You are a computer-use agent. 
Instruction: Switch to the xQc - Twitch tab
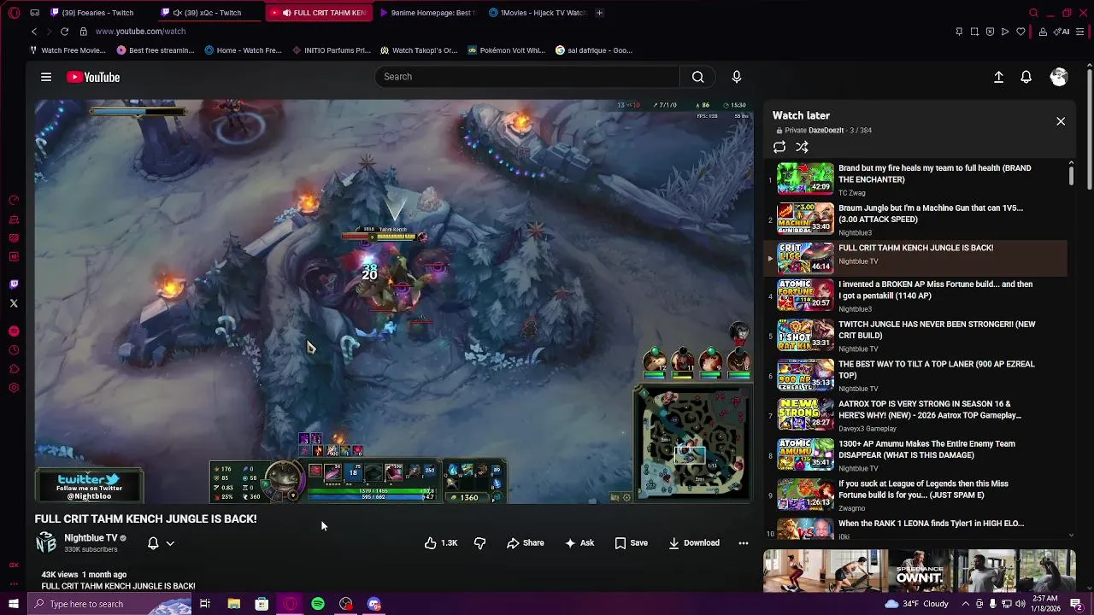coord(209,13)
